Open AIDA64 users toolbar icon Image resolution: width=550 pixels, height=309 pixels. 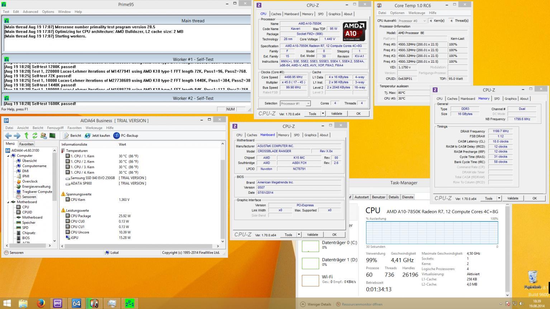pyautogui.click(x=43, y=136)
